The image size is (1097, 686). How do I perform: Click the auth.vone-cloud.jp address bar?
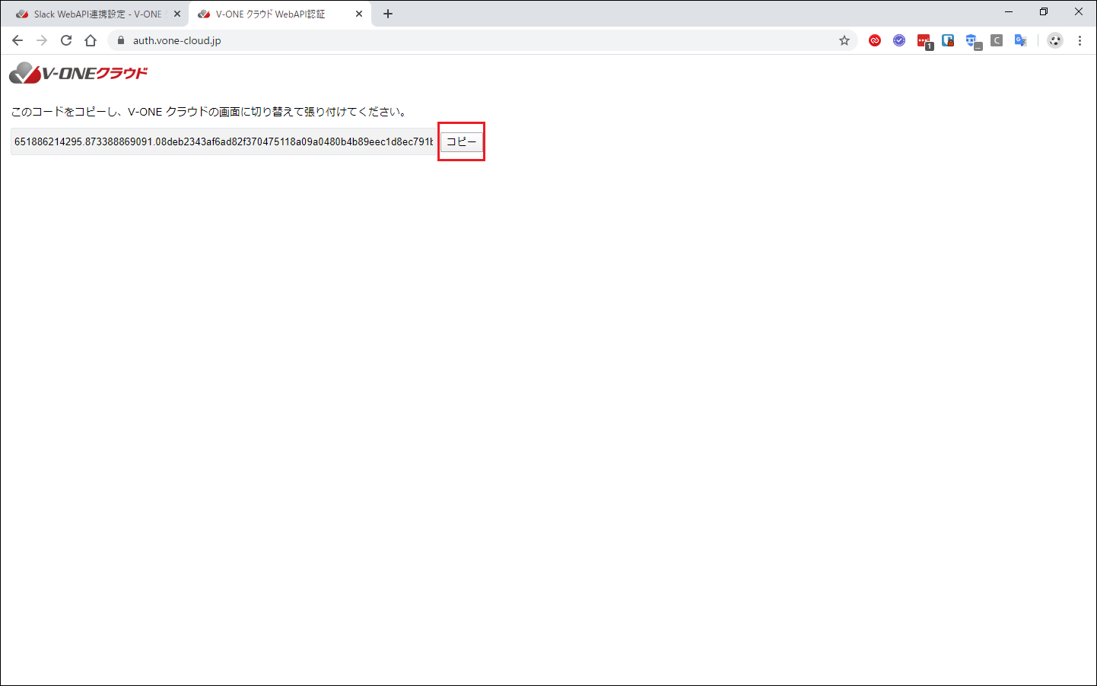click(479, 40)
